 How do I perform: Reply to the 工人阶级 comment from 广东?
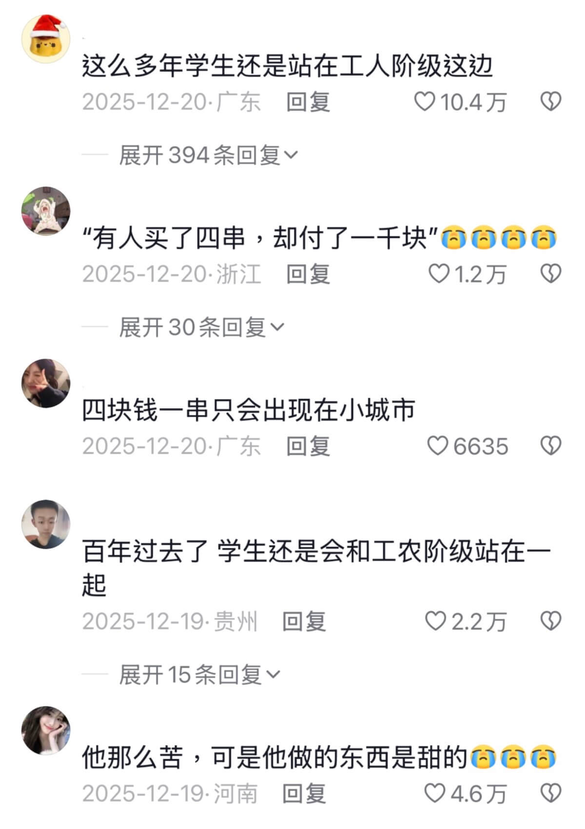click(308, 102)
